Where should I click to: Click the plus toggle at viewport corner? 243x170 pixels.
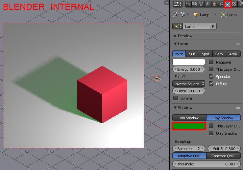167,3
